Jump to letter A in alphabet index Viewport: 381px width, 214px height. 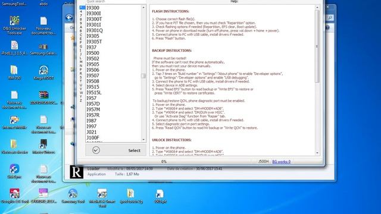81,27
